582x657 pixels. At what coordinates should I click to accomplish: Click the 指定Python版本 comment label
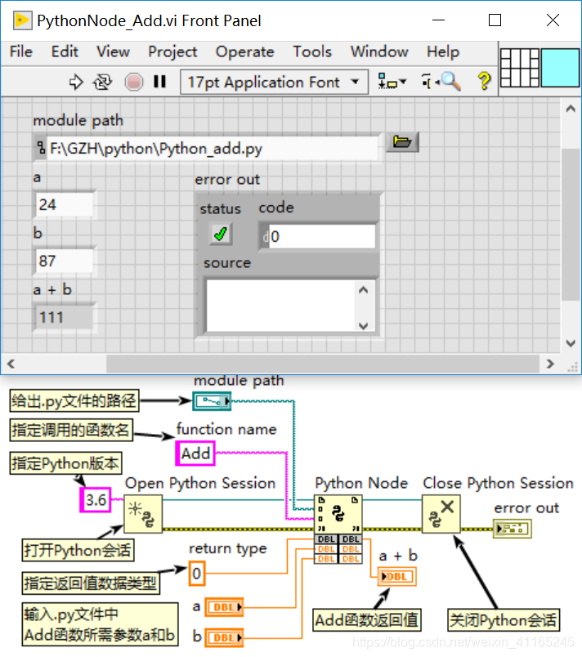pyautogui.click(x=65, y=463)
